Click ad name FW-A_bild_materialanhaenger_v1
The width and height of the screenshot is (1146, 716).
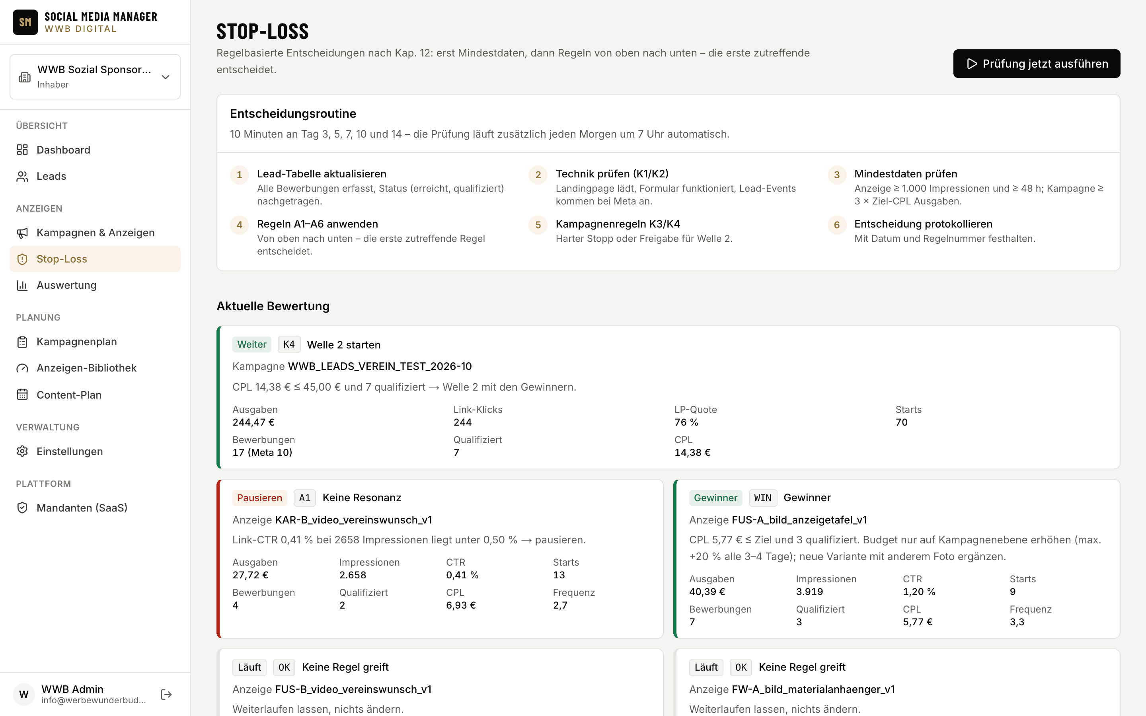(x=813, y=689)
